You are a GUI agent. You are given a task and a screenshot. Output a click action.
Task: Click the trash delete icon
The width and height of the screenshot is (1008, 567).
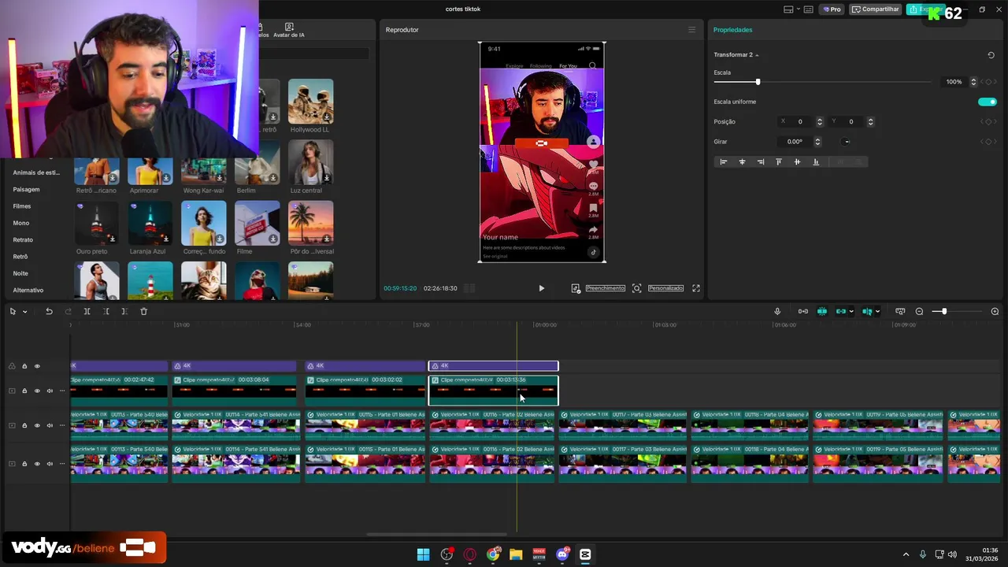[x=143, y=312]
